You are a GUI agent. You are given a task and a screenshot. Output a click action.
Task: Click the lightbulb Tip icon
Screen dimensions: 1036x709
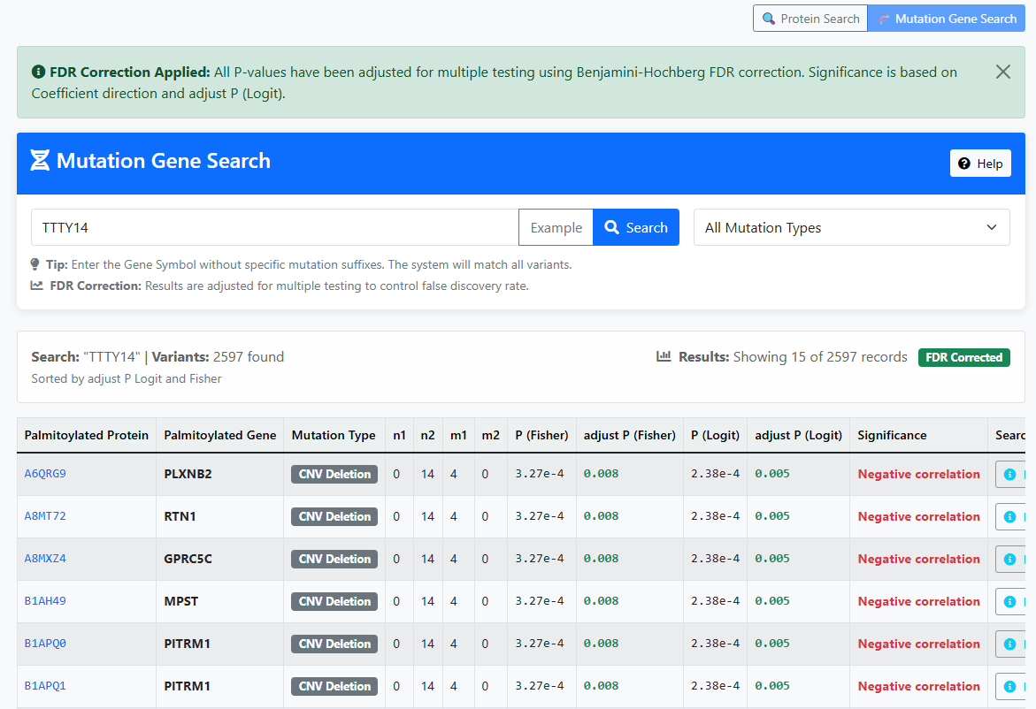(35, 264)
